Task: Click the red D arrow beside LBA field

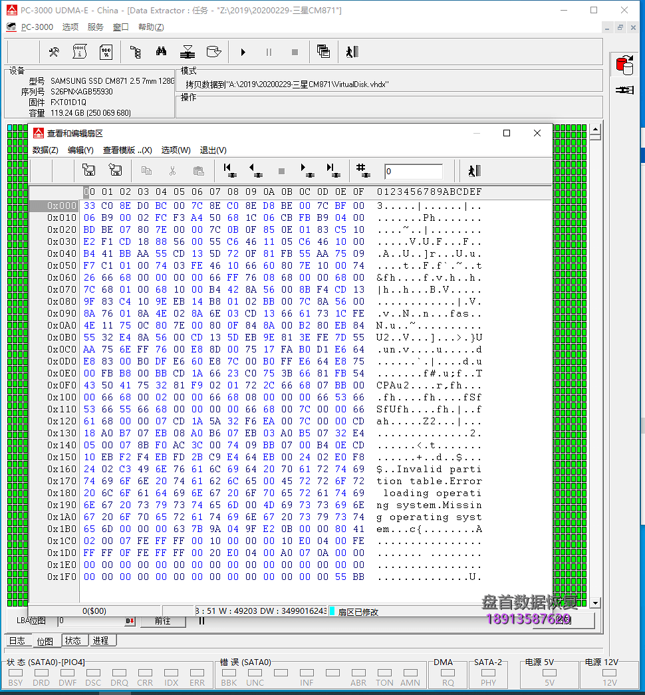Action: (x=130, y=621)
